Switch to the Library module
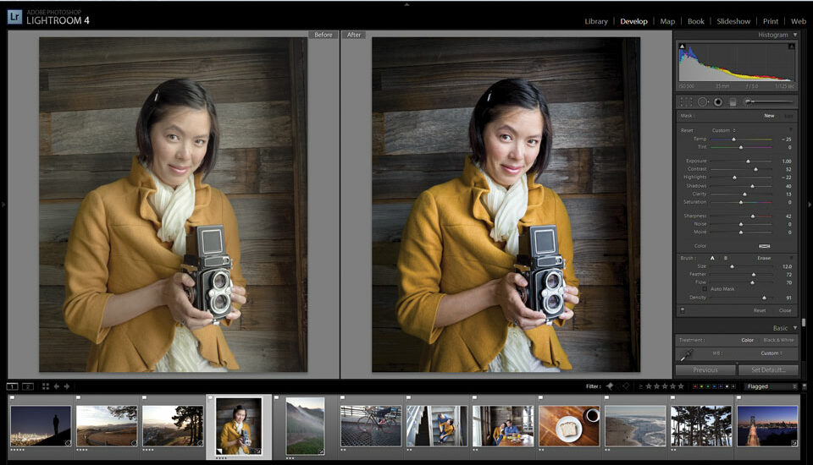This screenshot has height=465, width=813. [596, 21]
